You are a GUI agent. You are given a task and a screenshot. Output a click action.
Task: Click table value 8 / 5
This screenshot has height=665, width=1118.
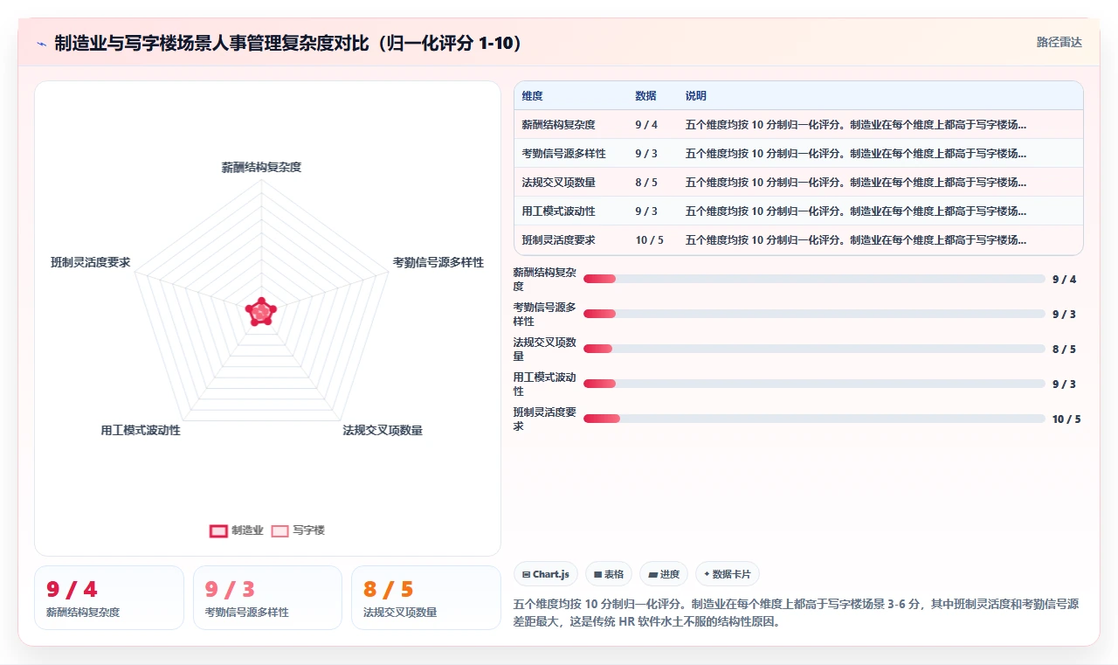(646, 183)
